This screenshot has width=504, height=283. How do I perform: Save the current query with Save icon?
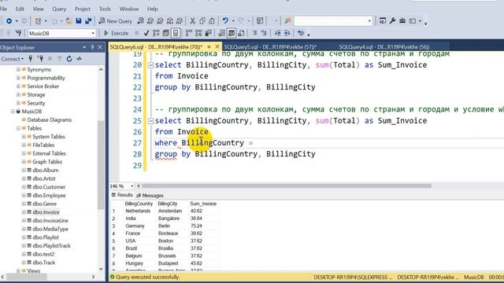point(79,21)
